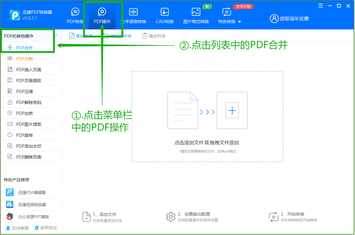Viewport: 355px width, 235px height.
Task: Select PDF分割 in the sidebar
Action: tap(24, 59)
